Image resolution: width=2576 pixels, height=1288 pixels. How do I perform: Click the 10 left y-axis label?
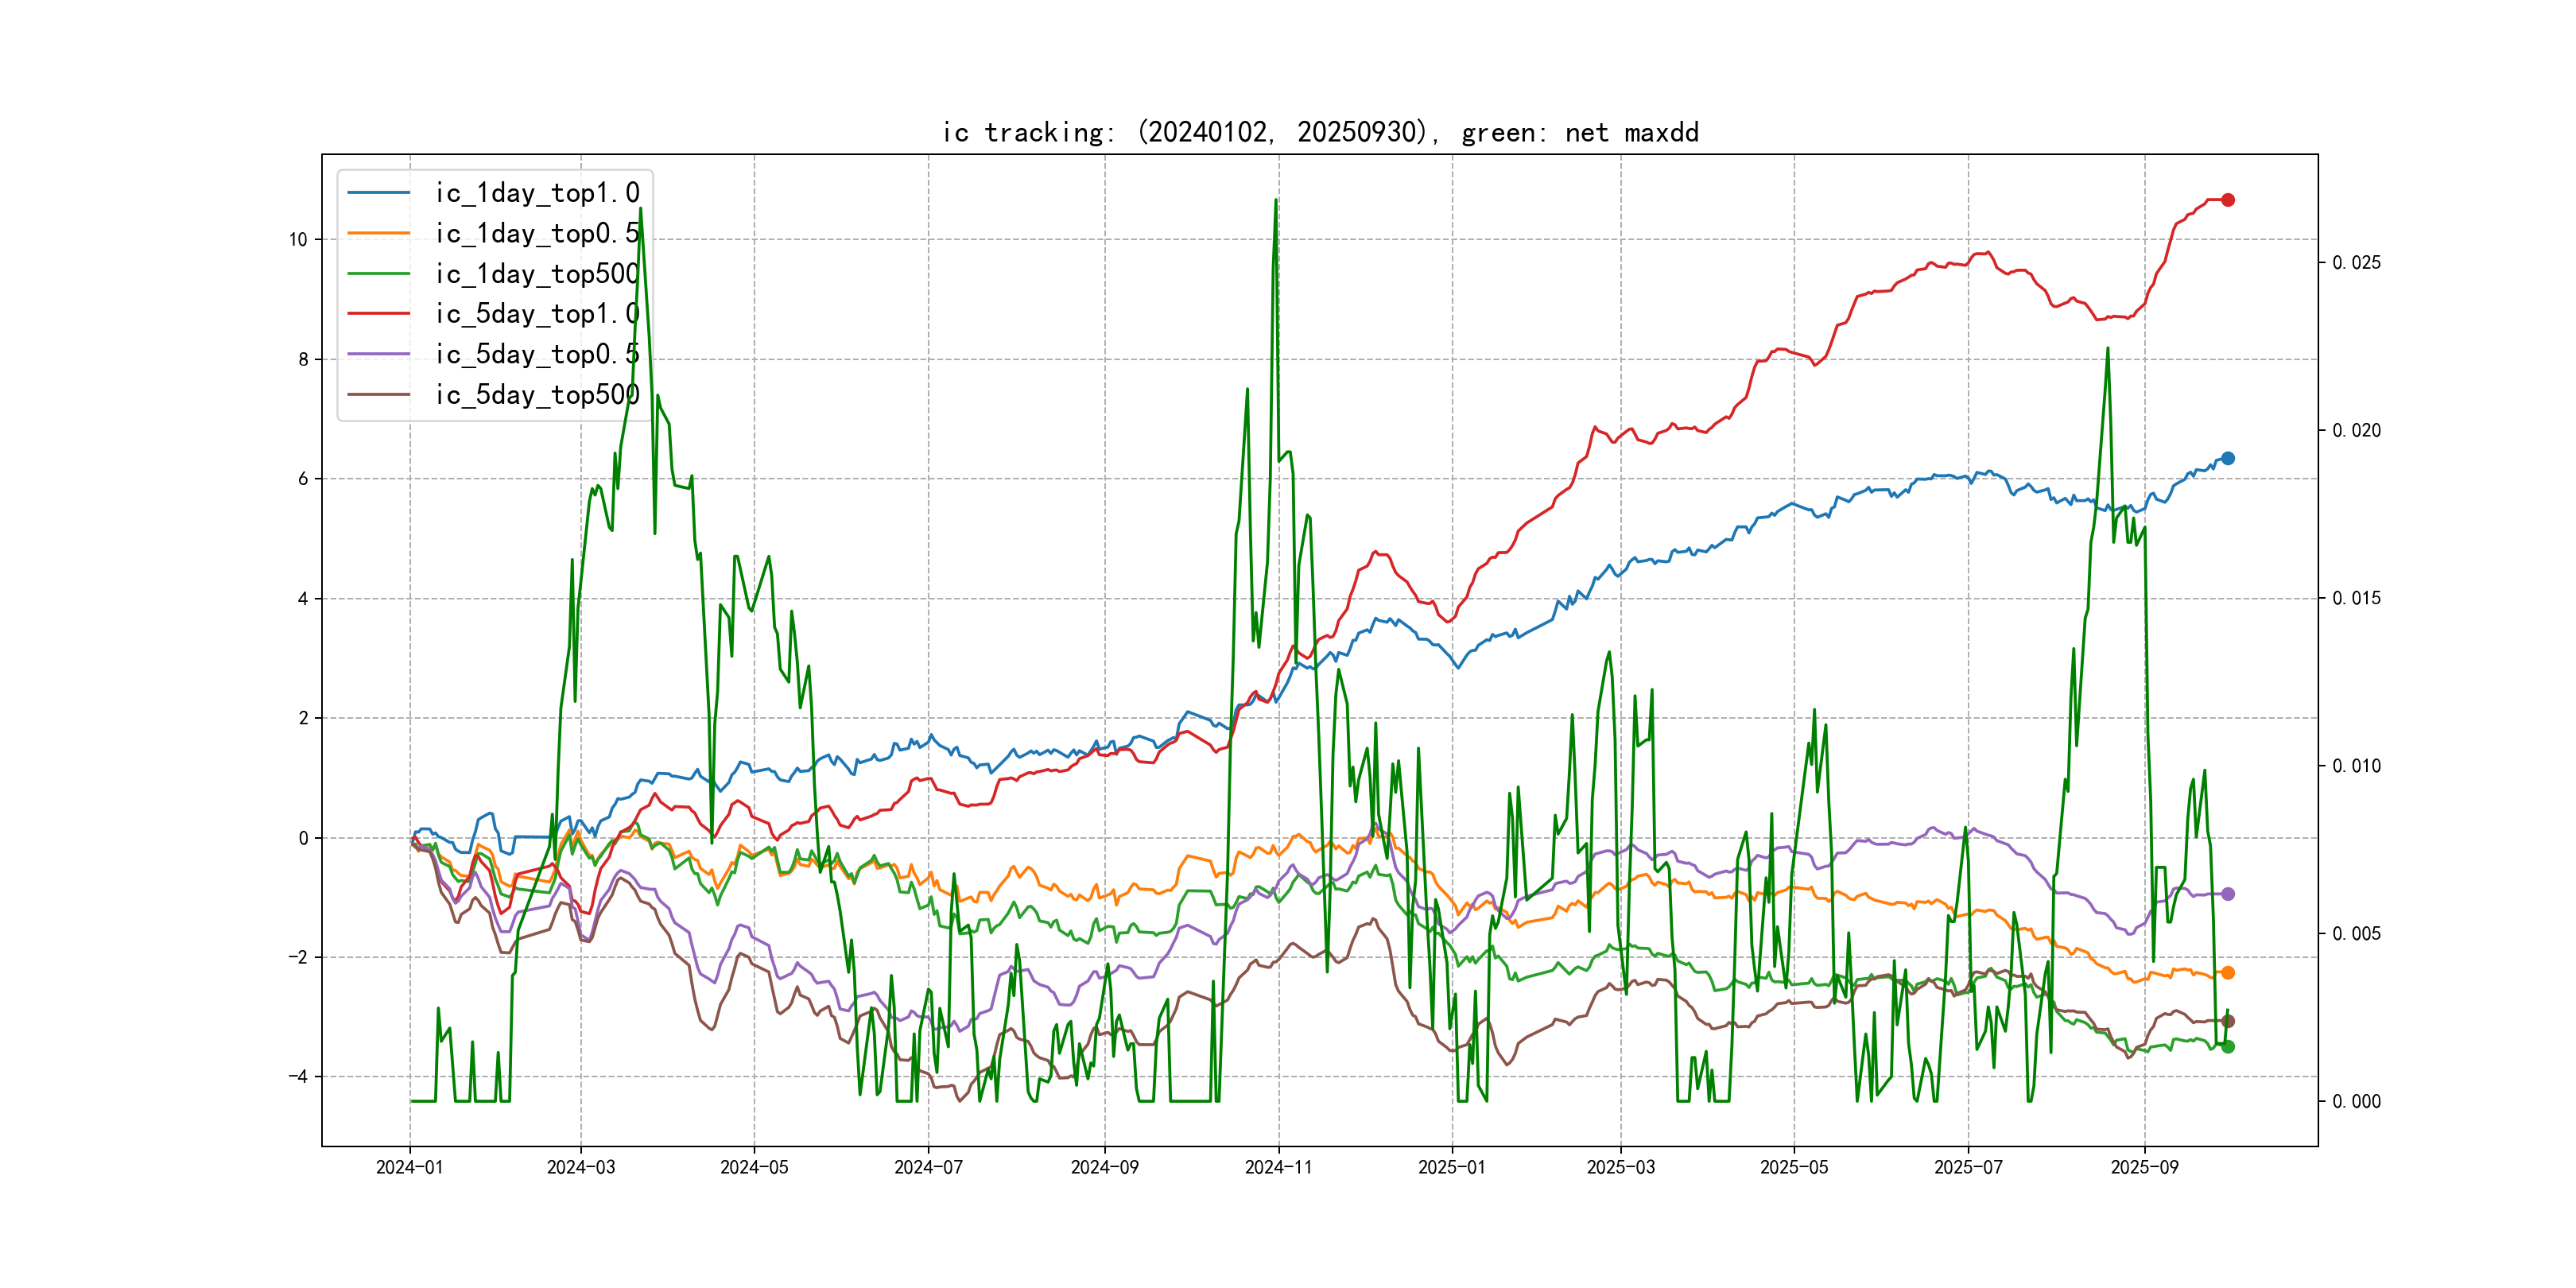coord(298,240)
